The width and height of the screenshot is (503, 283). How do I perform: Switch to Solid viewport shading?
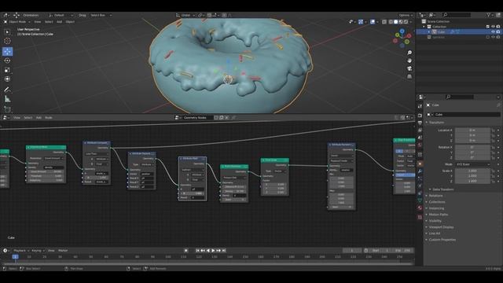(396, 22)
